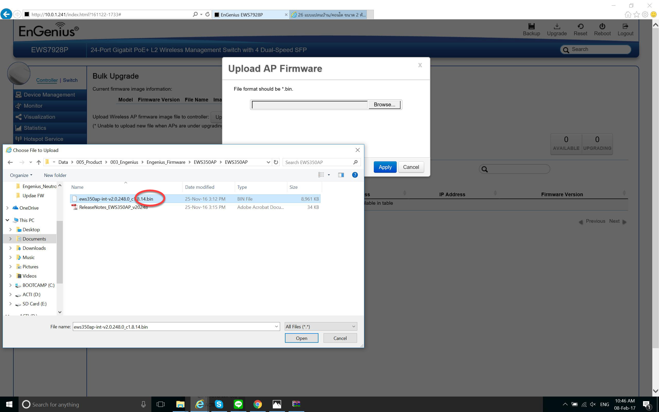Click the Reboot power icon
659x412 pixels.
pos(602,27)
